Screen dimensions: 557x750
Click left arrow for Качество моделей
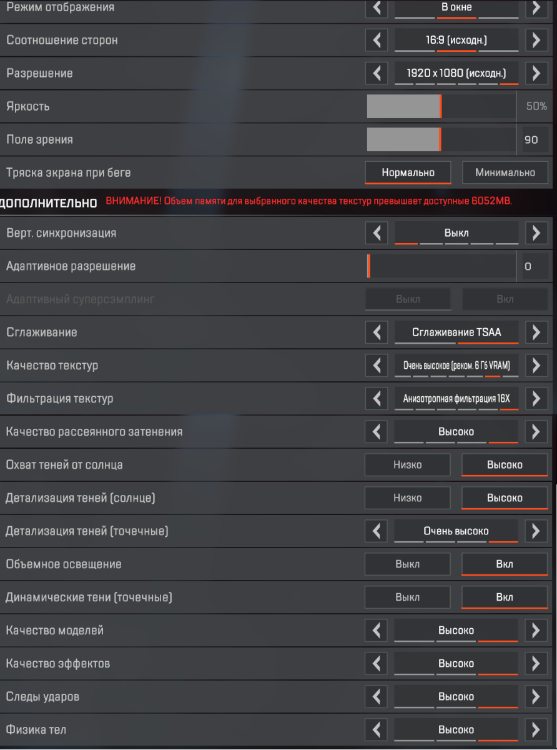tap(376, 631)
